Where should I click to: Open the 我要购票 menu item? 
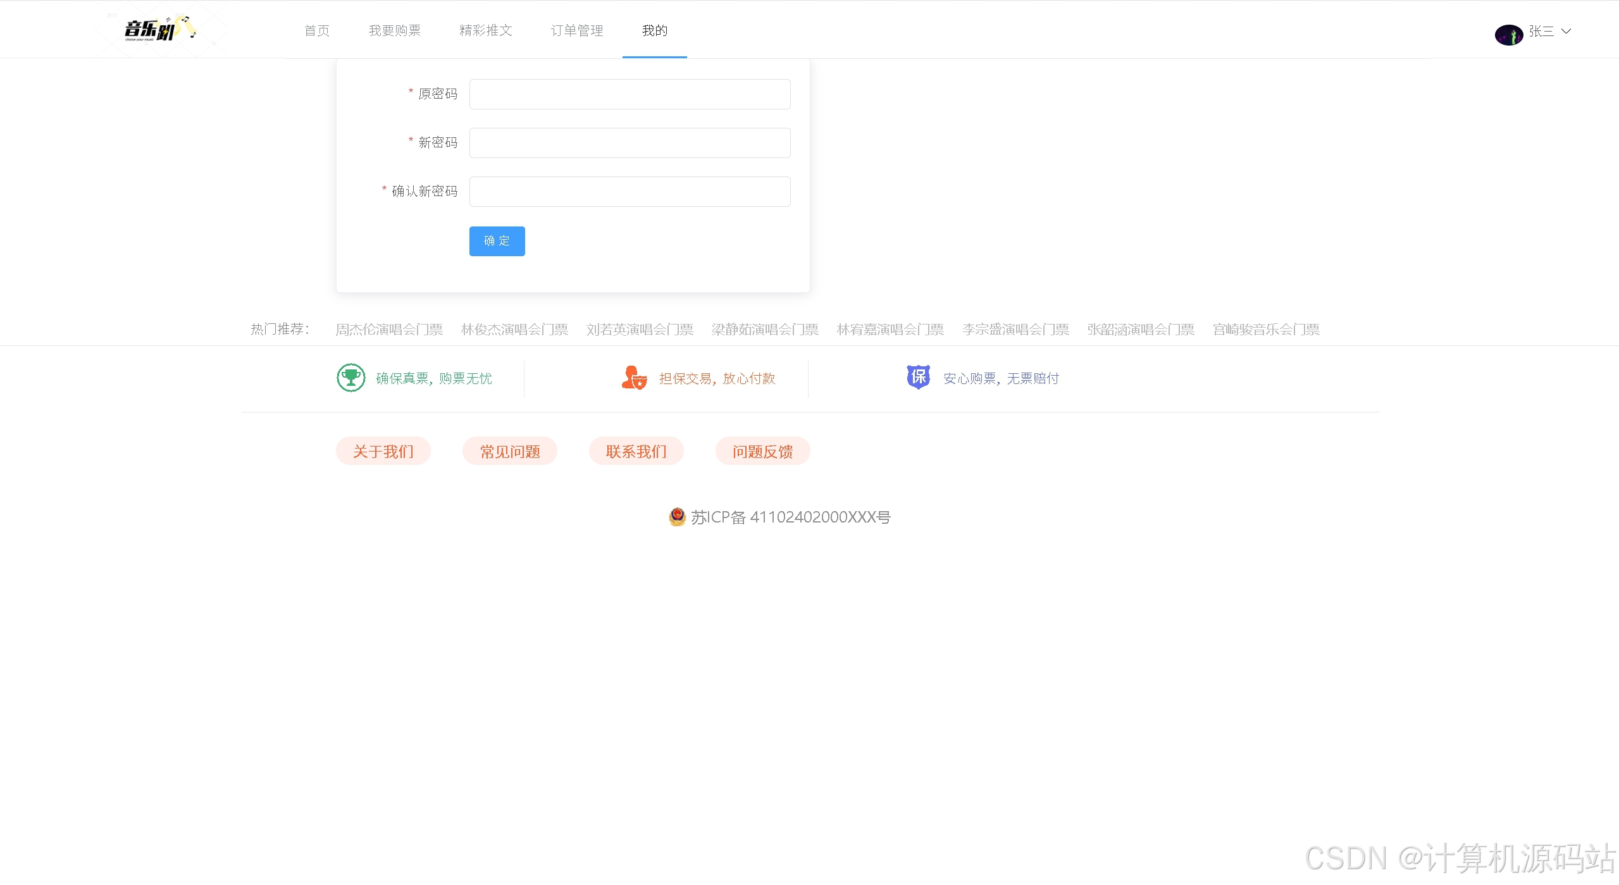click(395, 30)
